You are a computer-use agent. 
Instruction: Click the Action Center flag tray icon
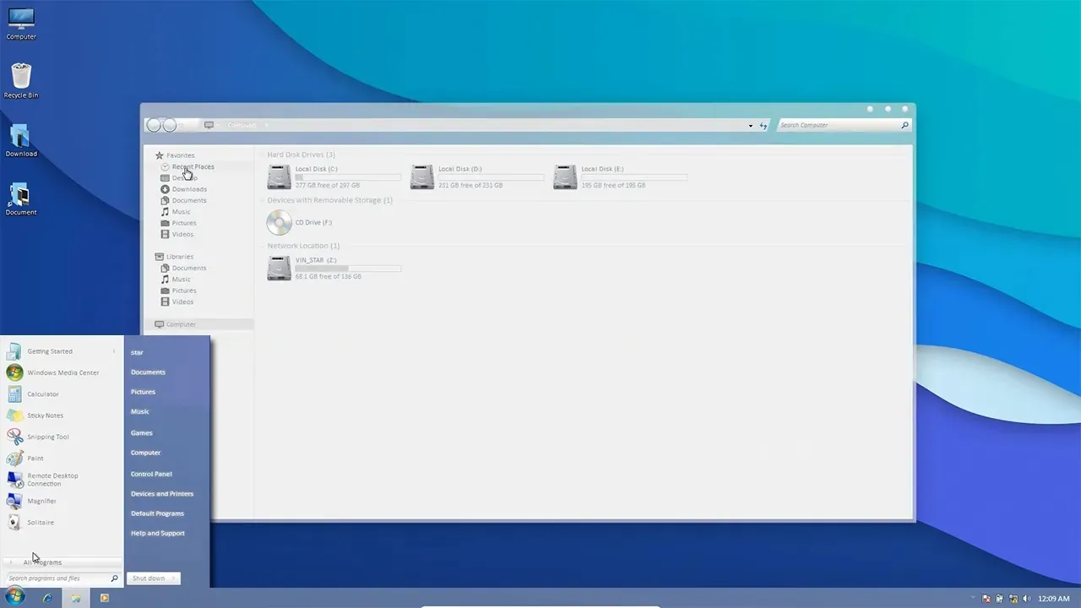(x=986, y=599)
